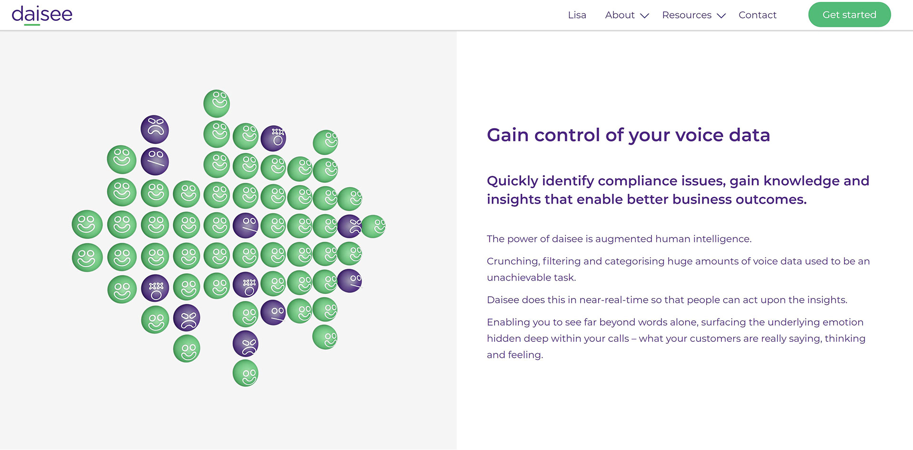
Task: Expand the Resources dropdown chevron
Action: pos(721,16)
